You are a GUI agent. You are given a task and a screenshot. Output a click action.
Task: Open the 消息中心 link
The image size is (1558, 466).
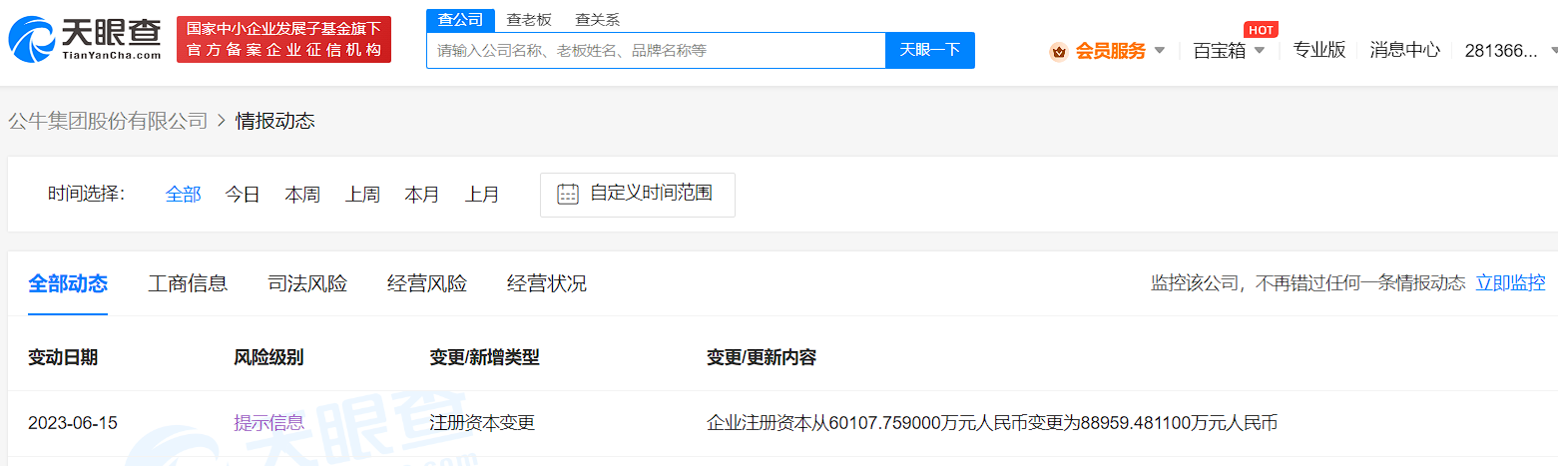coord(1405,50)
